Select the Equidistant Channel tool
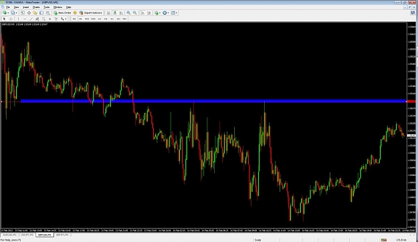The width and height of the screenshot is (418, 242). [37, 19]
